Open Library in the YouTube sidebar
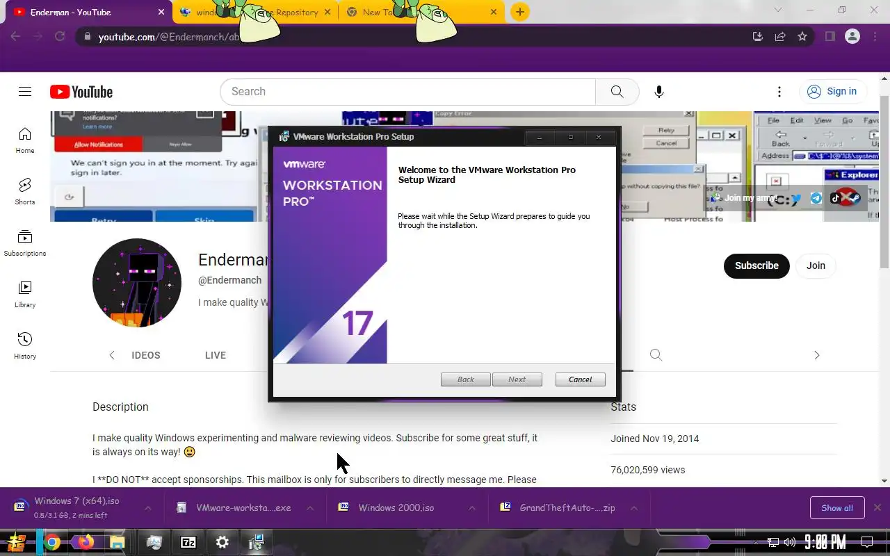Image resolution: width=890 pixels, height=556 pixels. [x=25, y=294]
